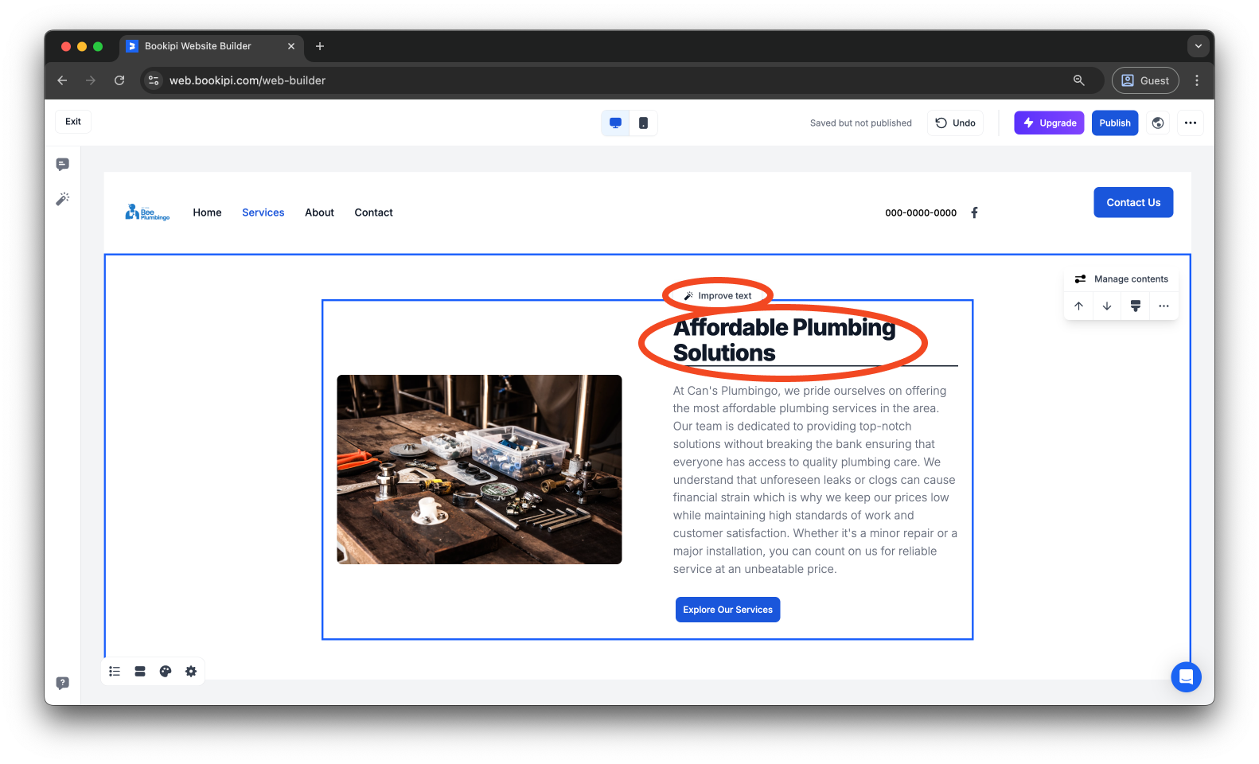Open the About nav link
Screen dimensions: 1259x764
point(319,212)
